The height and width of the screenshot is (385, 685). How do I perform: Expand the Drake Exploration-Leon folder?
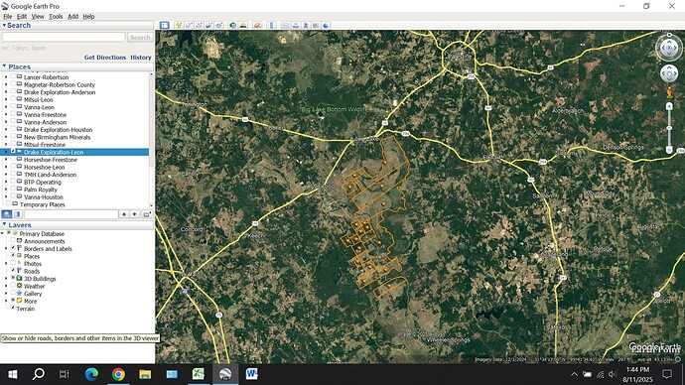[6, 152]
